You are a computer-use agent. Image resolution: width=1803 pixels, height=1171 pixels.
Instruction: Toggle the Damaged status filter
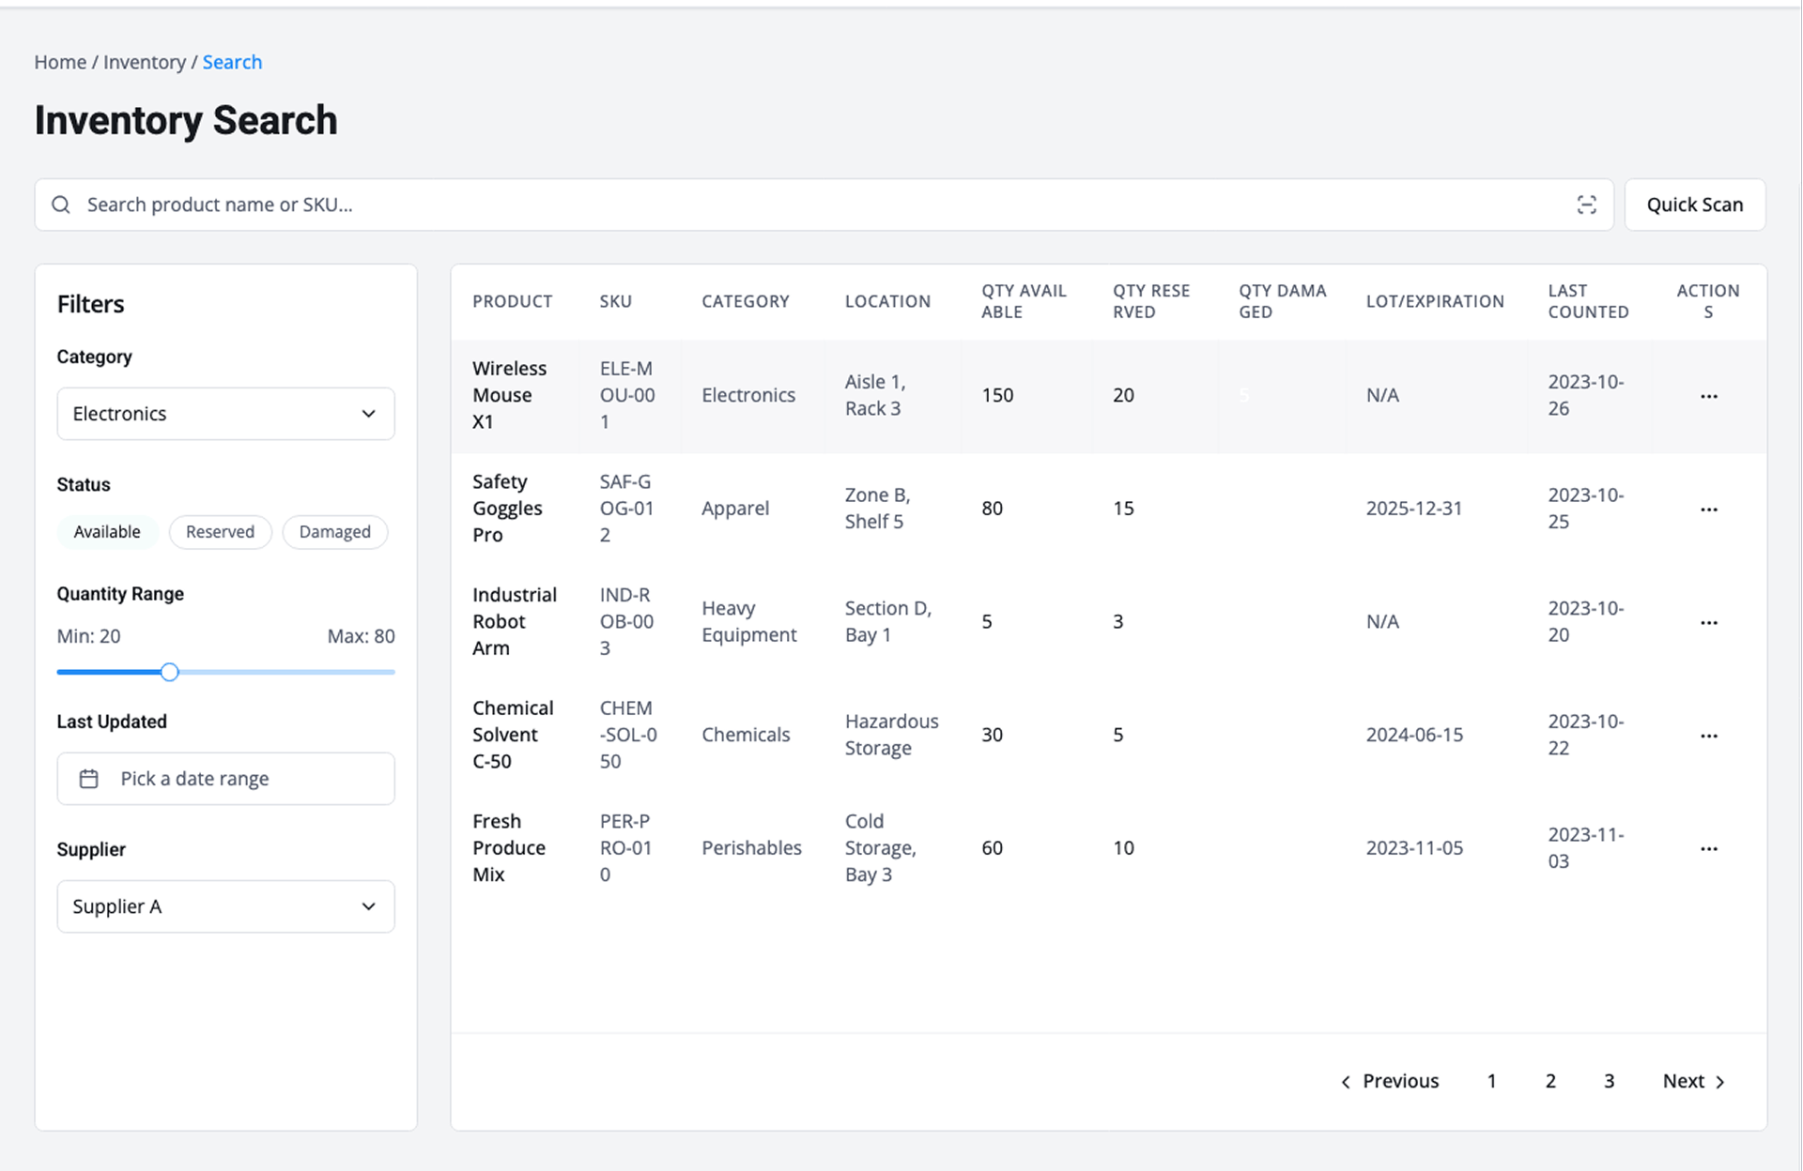(x=334, y=532)
